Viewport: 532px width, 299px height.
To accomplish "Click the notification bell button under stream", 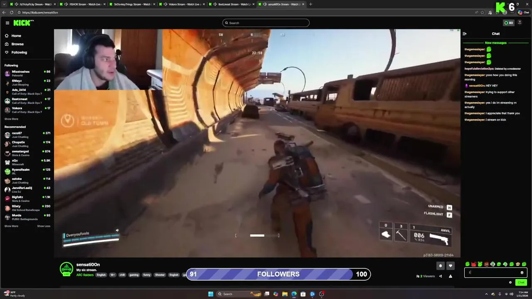I will click(441, 266).
